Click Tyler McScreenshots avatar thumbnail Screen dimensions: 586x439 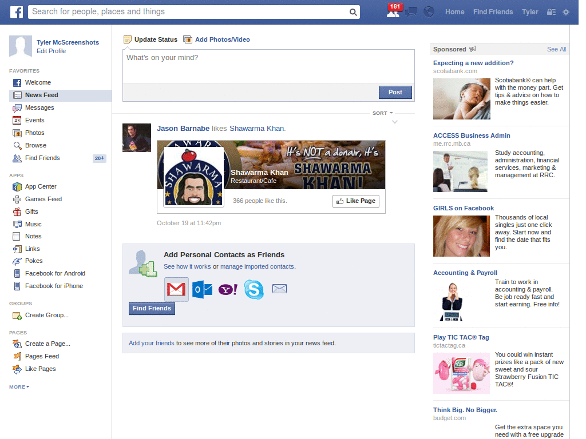21,46
